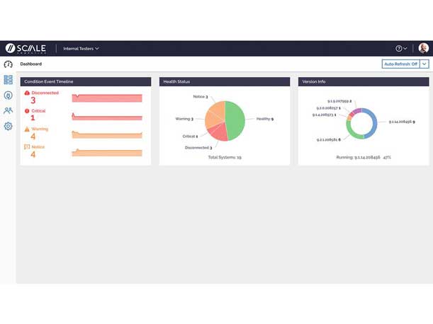Screen dimensions: 433x324
Task: Click the Critical alert icon
Action: pos(27,111)
